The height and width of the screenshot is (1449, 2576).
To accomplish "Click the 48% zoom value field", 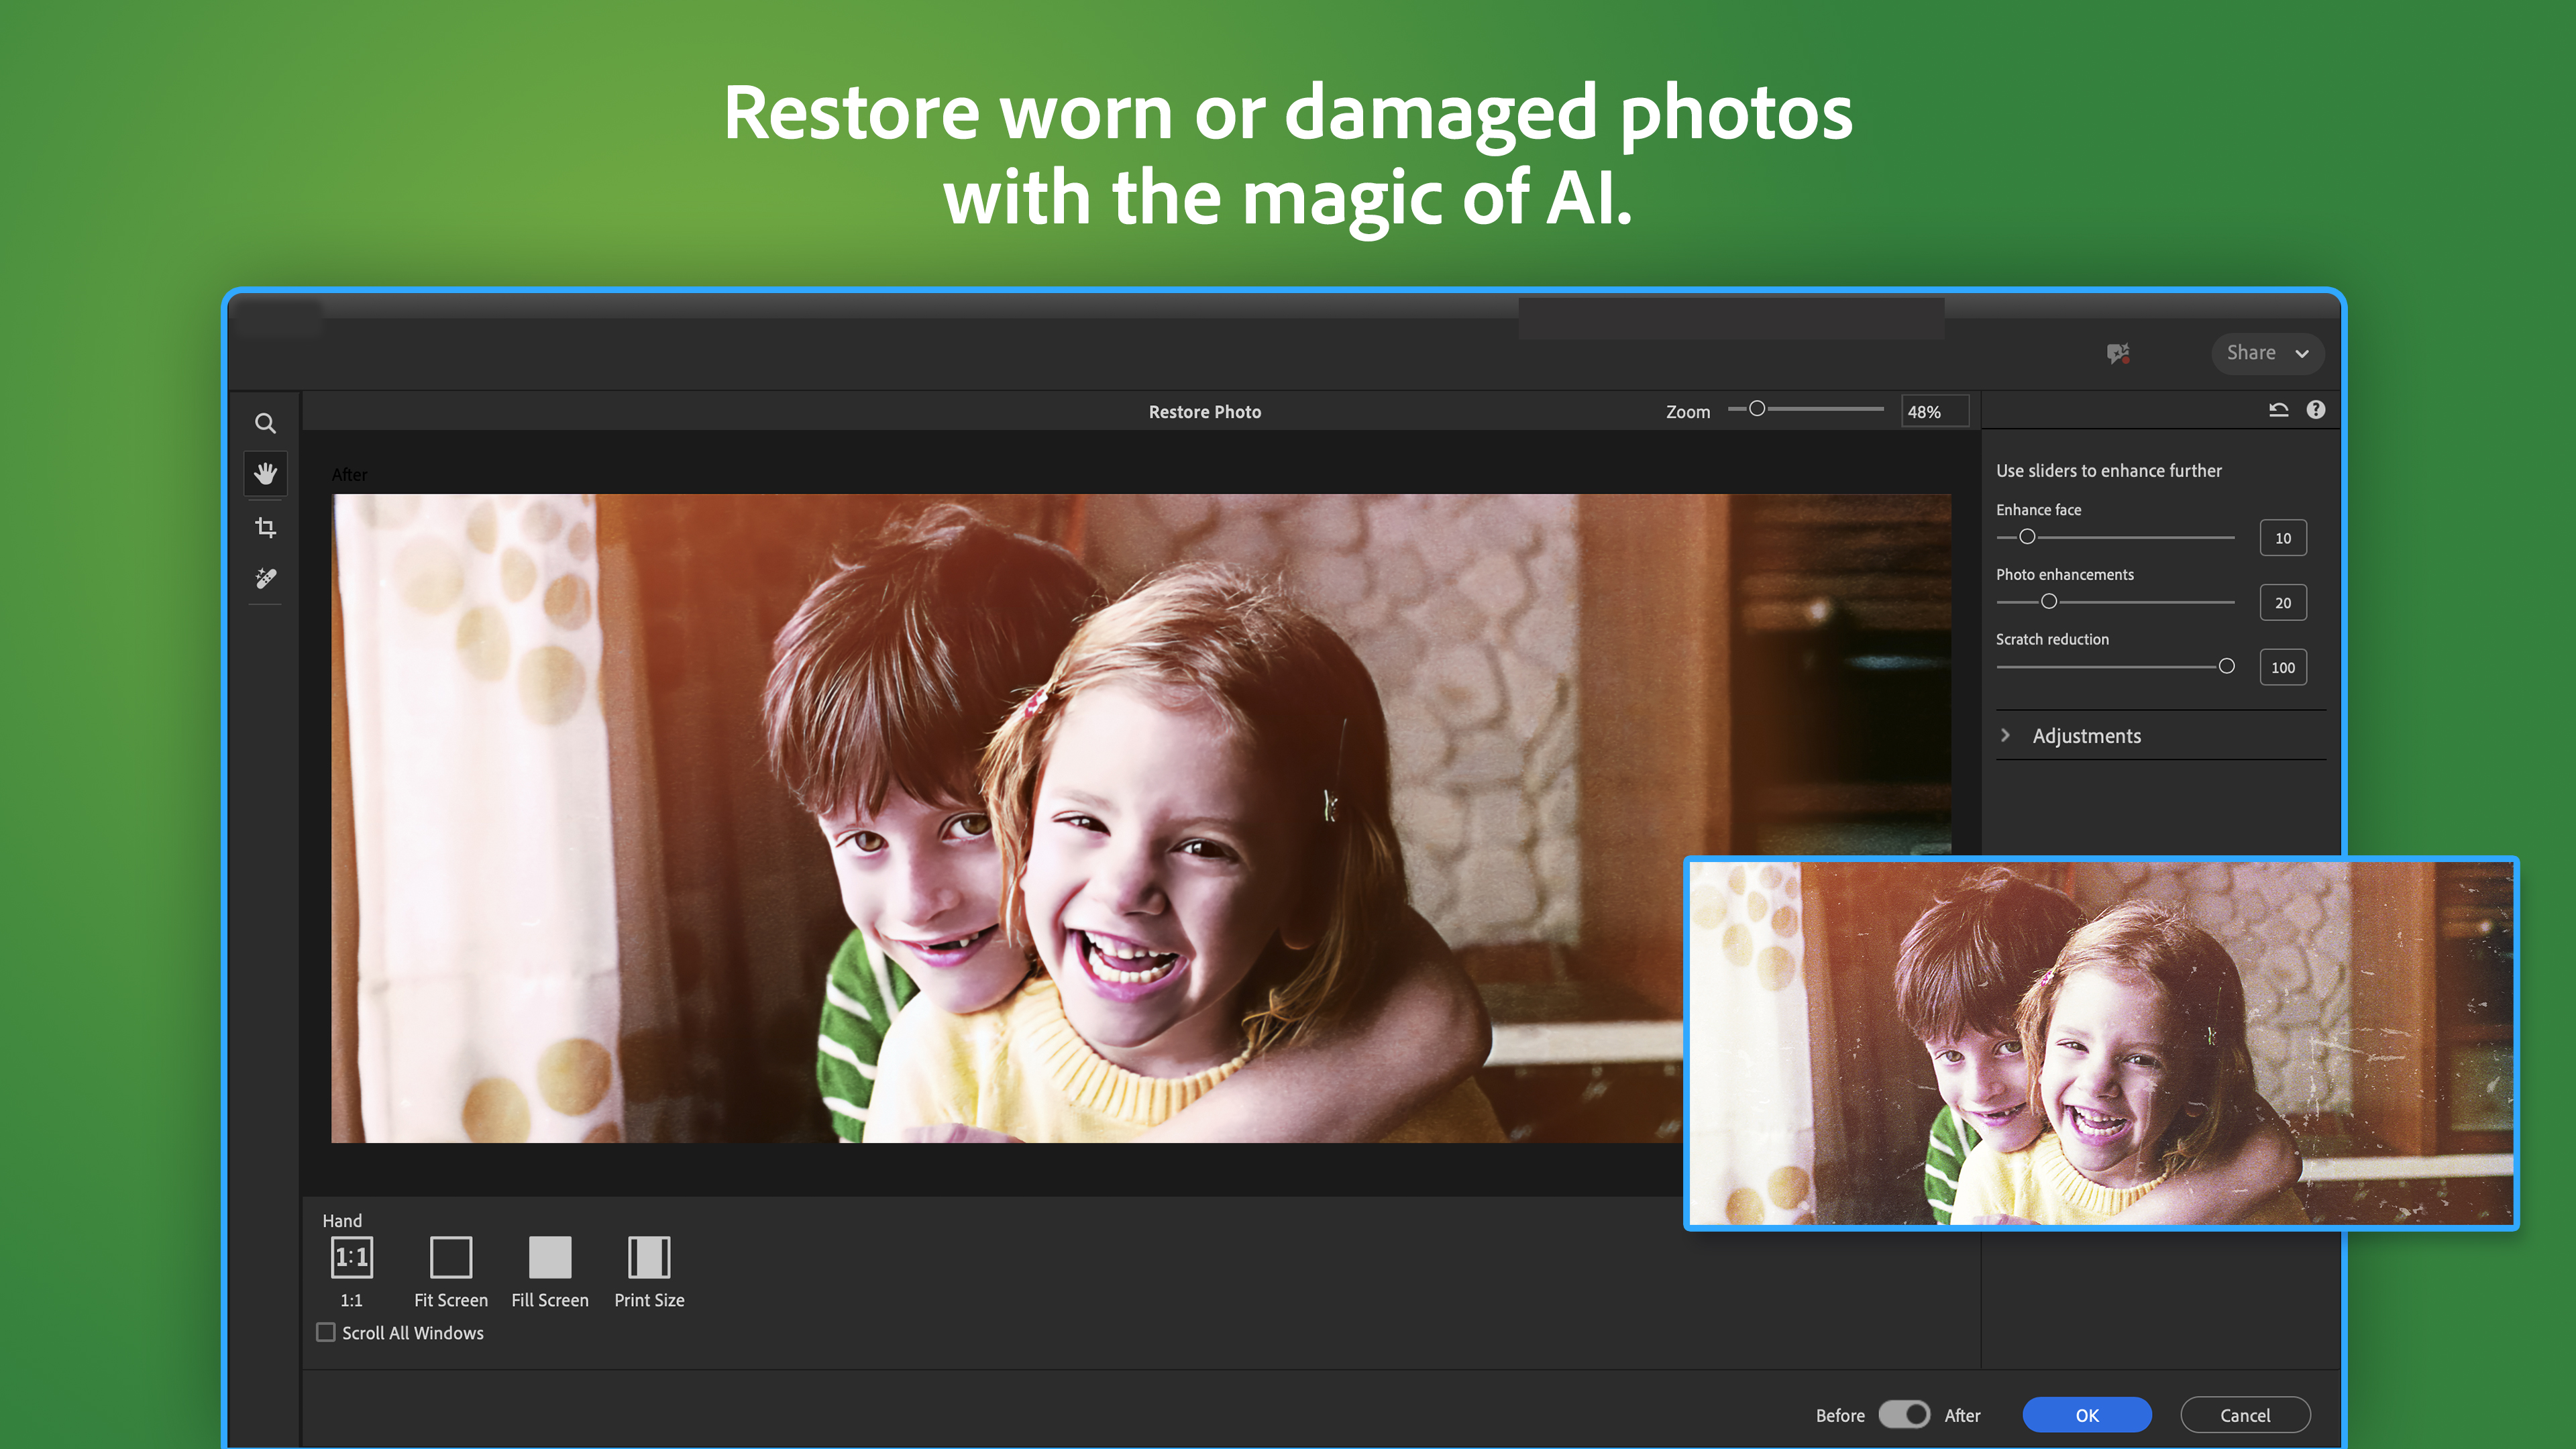I will [x=1934, y=410].
